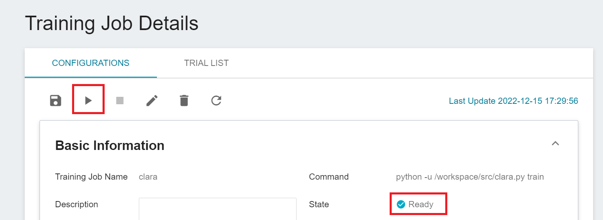The image size is (603, 220).
Task: Click the python command text
Action: pos(470,177)
